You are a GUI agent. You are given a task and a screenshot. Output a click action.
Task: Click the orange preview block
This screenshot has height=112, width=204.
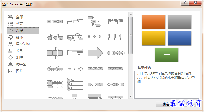(x=154, y=22)
